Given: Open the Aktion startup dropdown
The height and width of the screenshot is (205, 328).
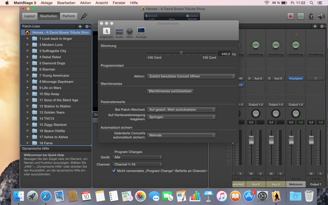Looking at the screenshot, I should (191, 76).
